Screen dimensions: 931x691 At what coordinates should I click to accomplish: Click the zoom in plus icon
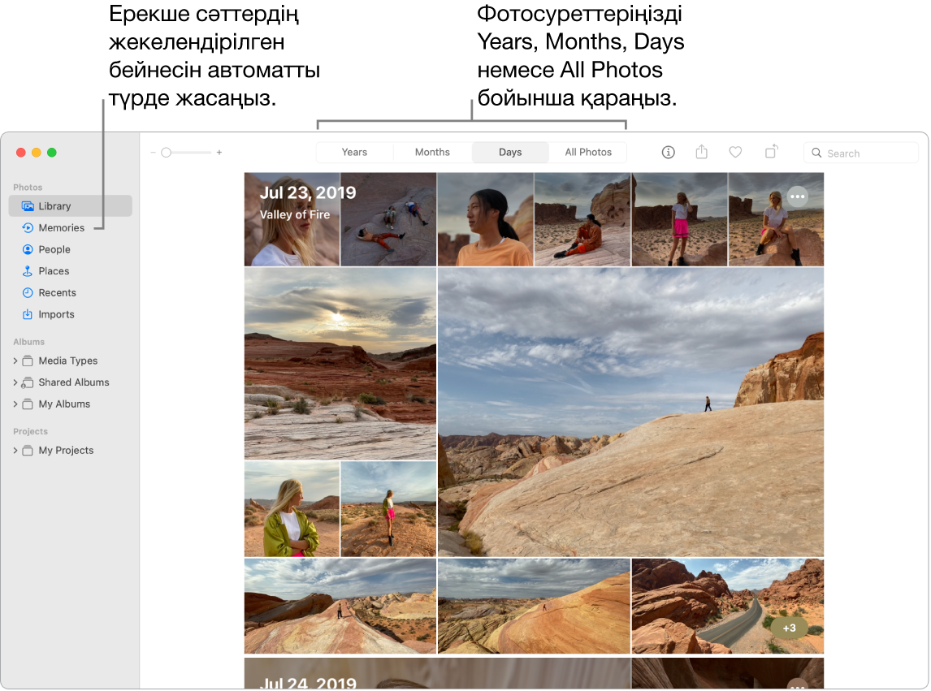[219, 153]
